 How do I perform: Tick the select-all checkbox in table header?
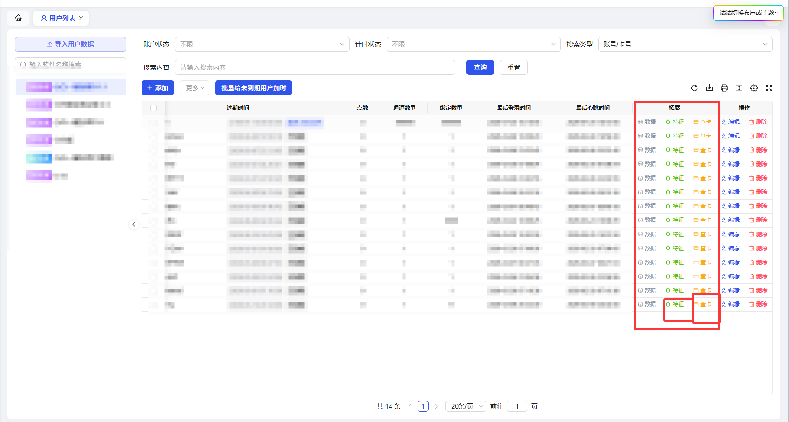click(x=154, y=108)
